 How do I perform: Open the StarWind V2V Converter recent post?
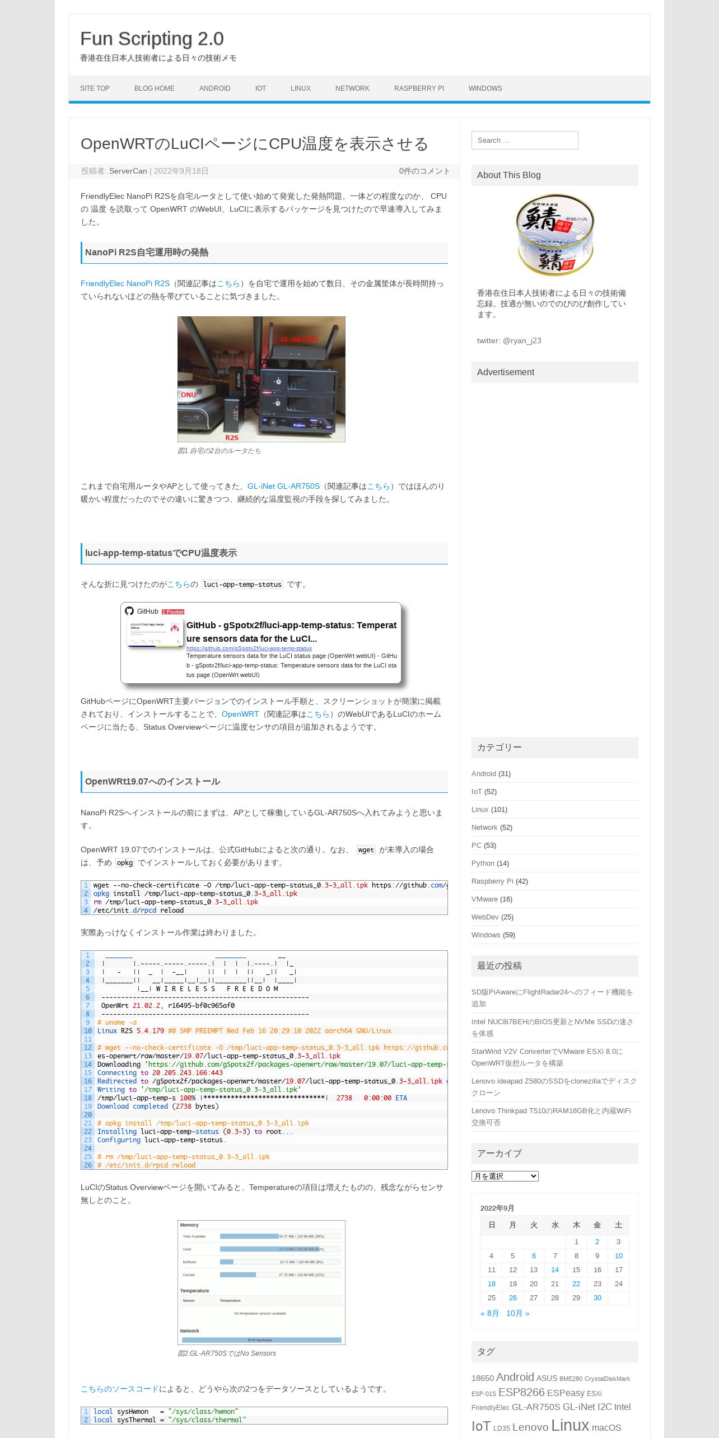point(547,1058)
